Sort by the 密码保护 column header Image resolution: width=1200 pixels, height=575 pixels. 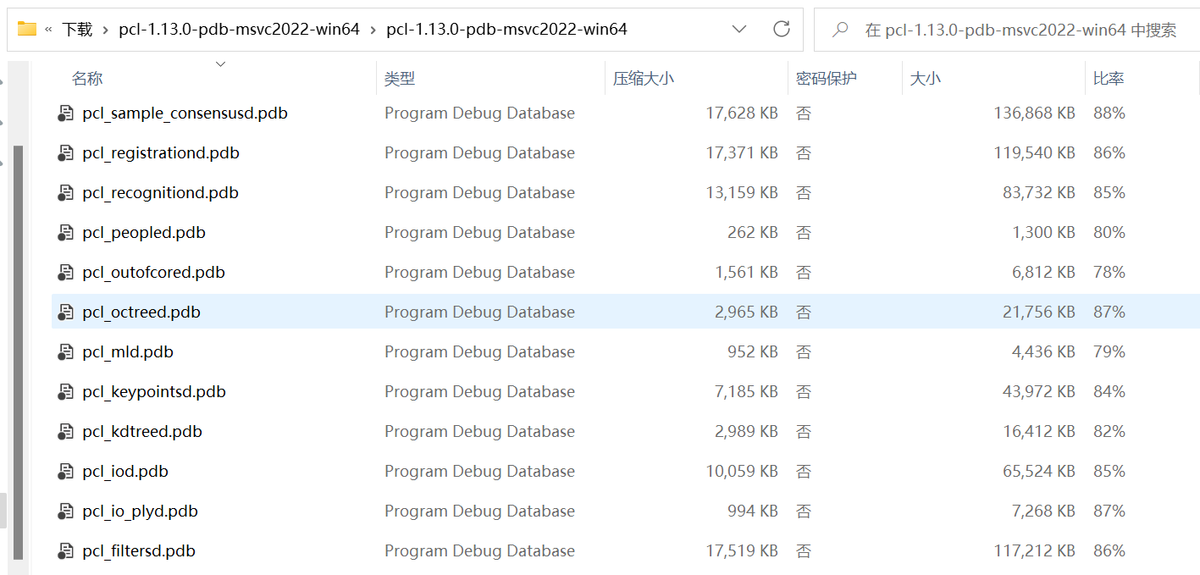(827, 79)
